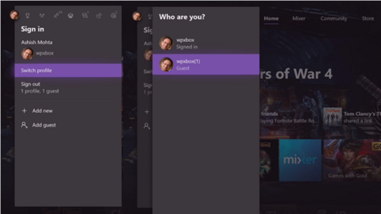Screen dimensions: 381x214
Task: Click wpxbox avatar under Ashish Mohta
Action: (27, 53)
